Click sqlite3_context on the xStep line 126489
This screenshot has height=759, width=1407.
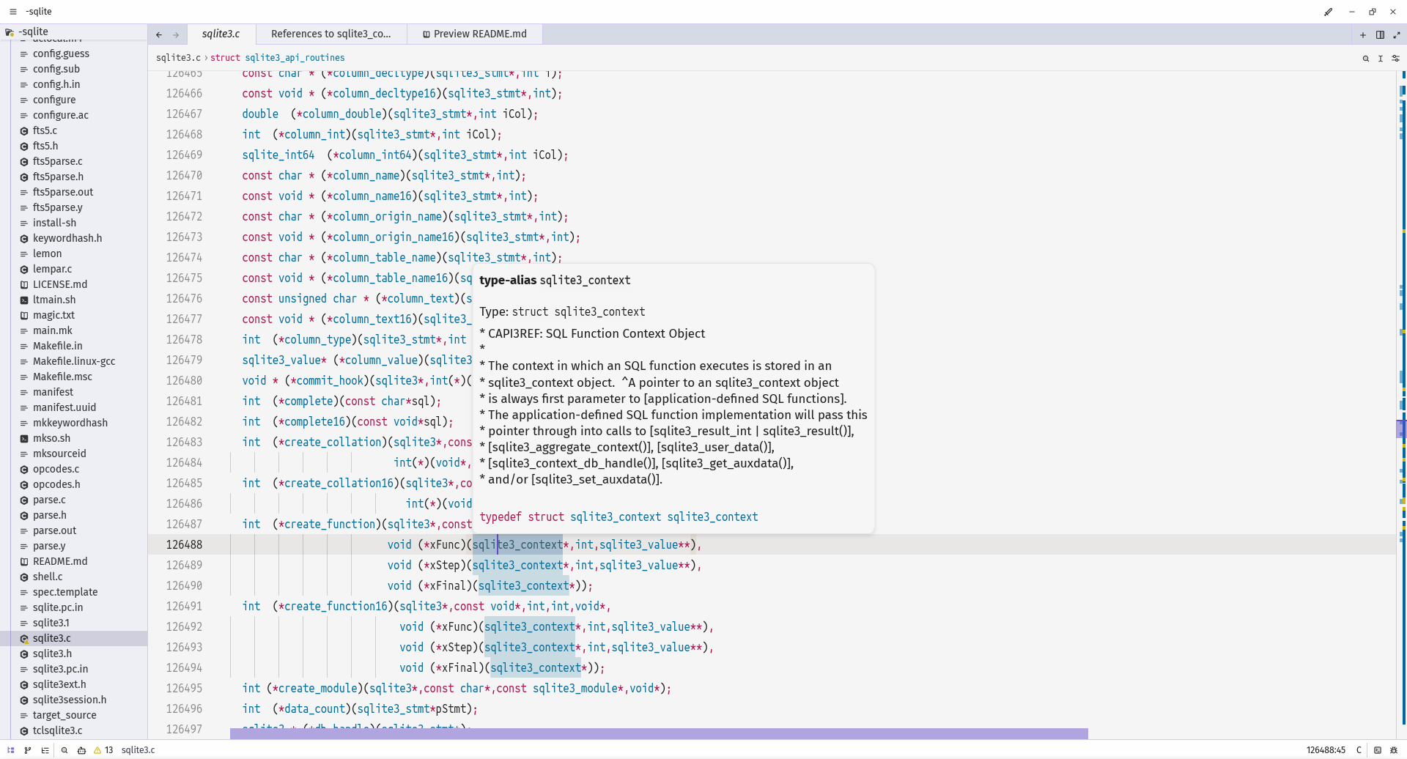click(x=517, y=565)
